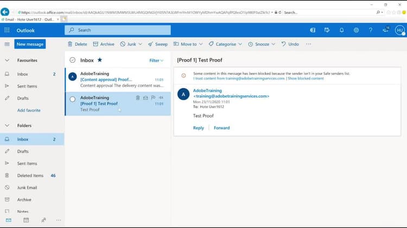Switch to People view icon at bottom
The image size is (407, 228).
[43, 220]
